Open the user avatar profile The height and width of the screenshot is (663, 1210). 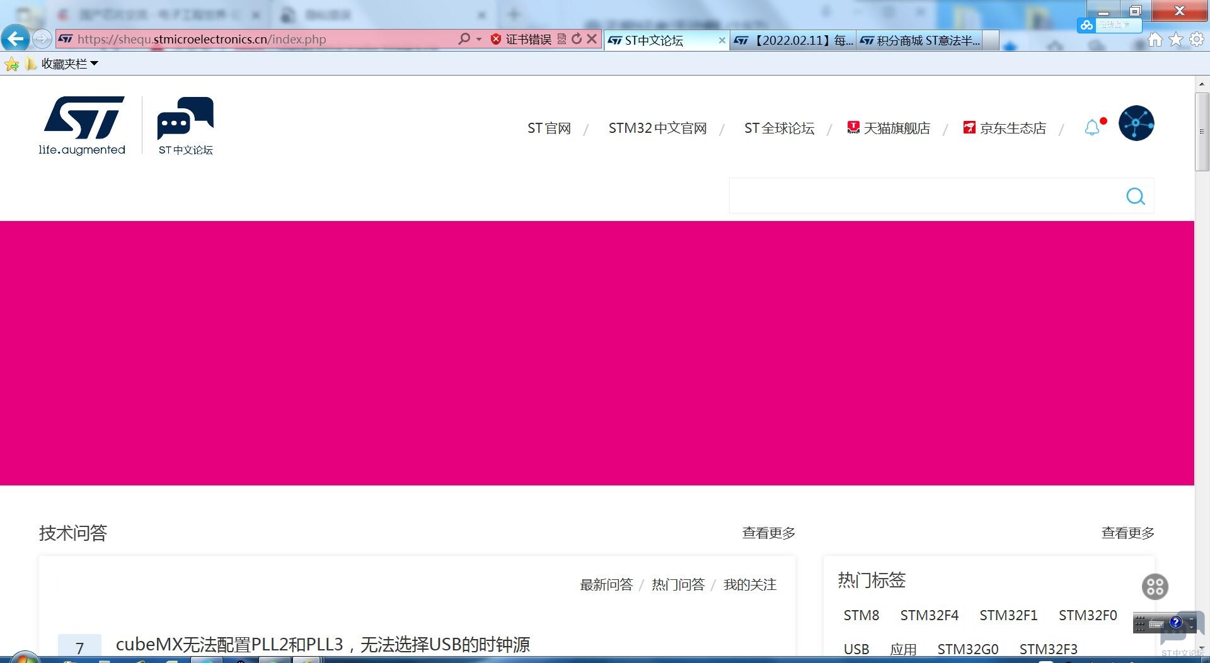pos(1136,123)
